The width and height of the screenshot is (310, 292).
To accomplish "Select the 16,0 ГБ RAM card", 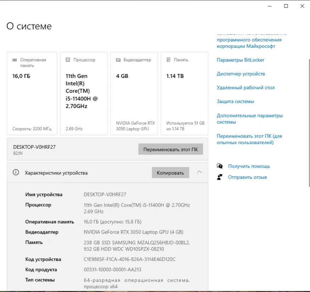I will (32, 93).
